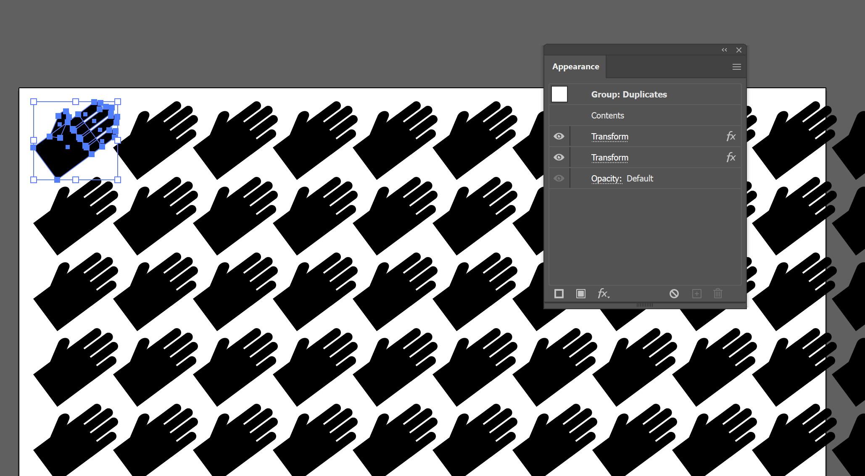Open the Appearance panel flyout menu
This screenshot has height=476, width=865.
point(736,66)
